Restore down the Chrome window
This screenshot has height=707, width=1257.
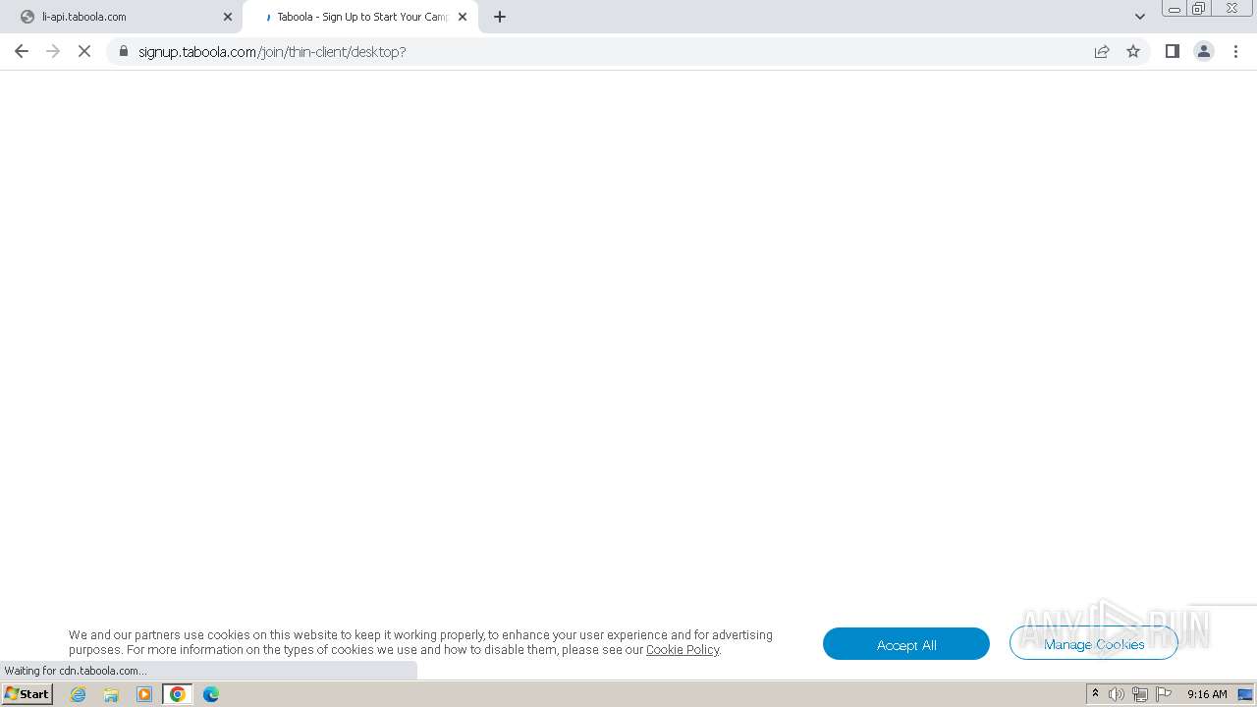point(1199,9)
